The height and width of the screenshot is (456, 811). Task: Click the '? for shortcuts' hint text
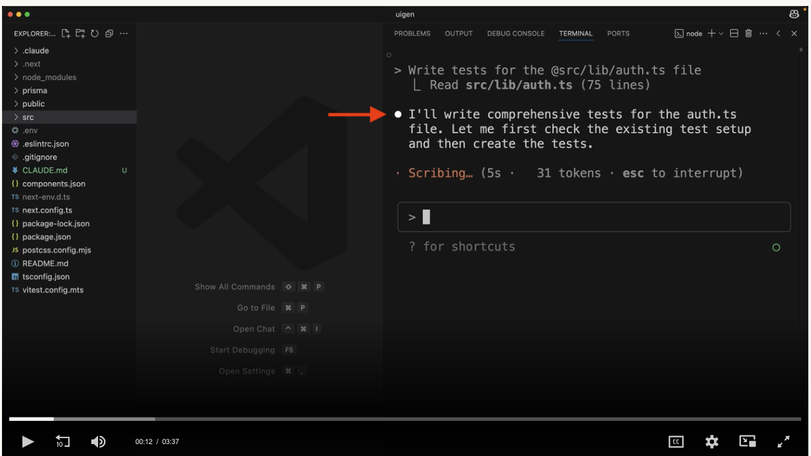pyautogui.click(x=462, y=247)
